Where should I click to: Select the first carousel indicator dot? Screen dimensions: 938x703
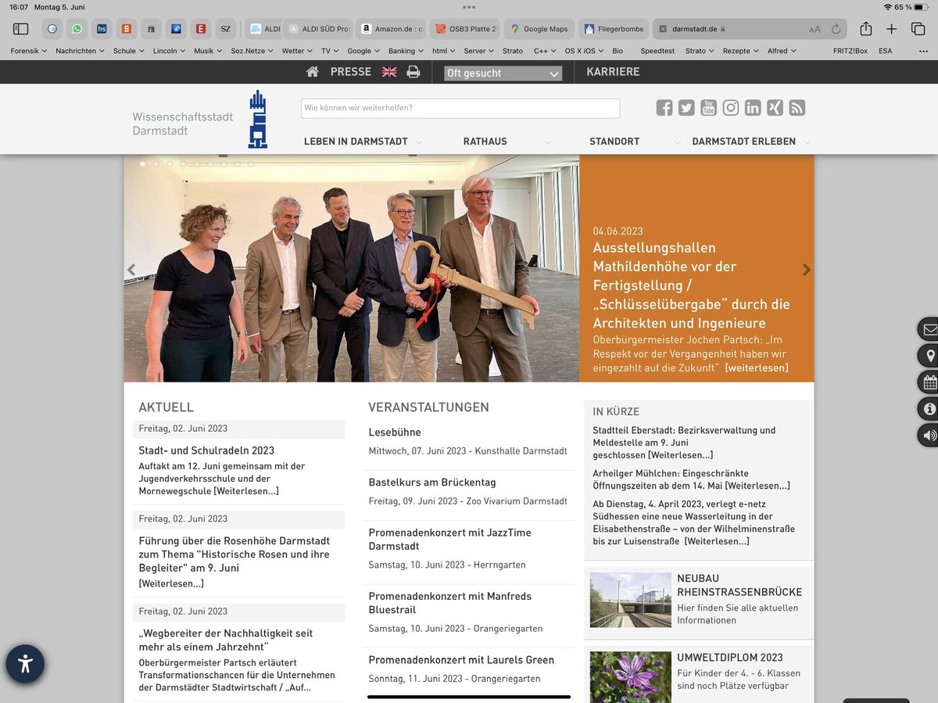[x=142, y=164]
